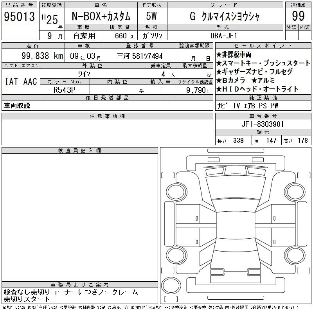313x313 pixels.
Task: Select the evaluation score 99
Action: click(x=298, y=16)
